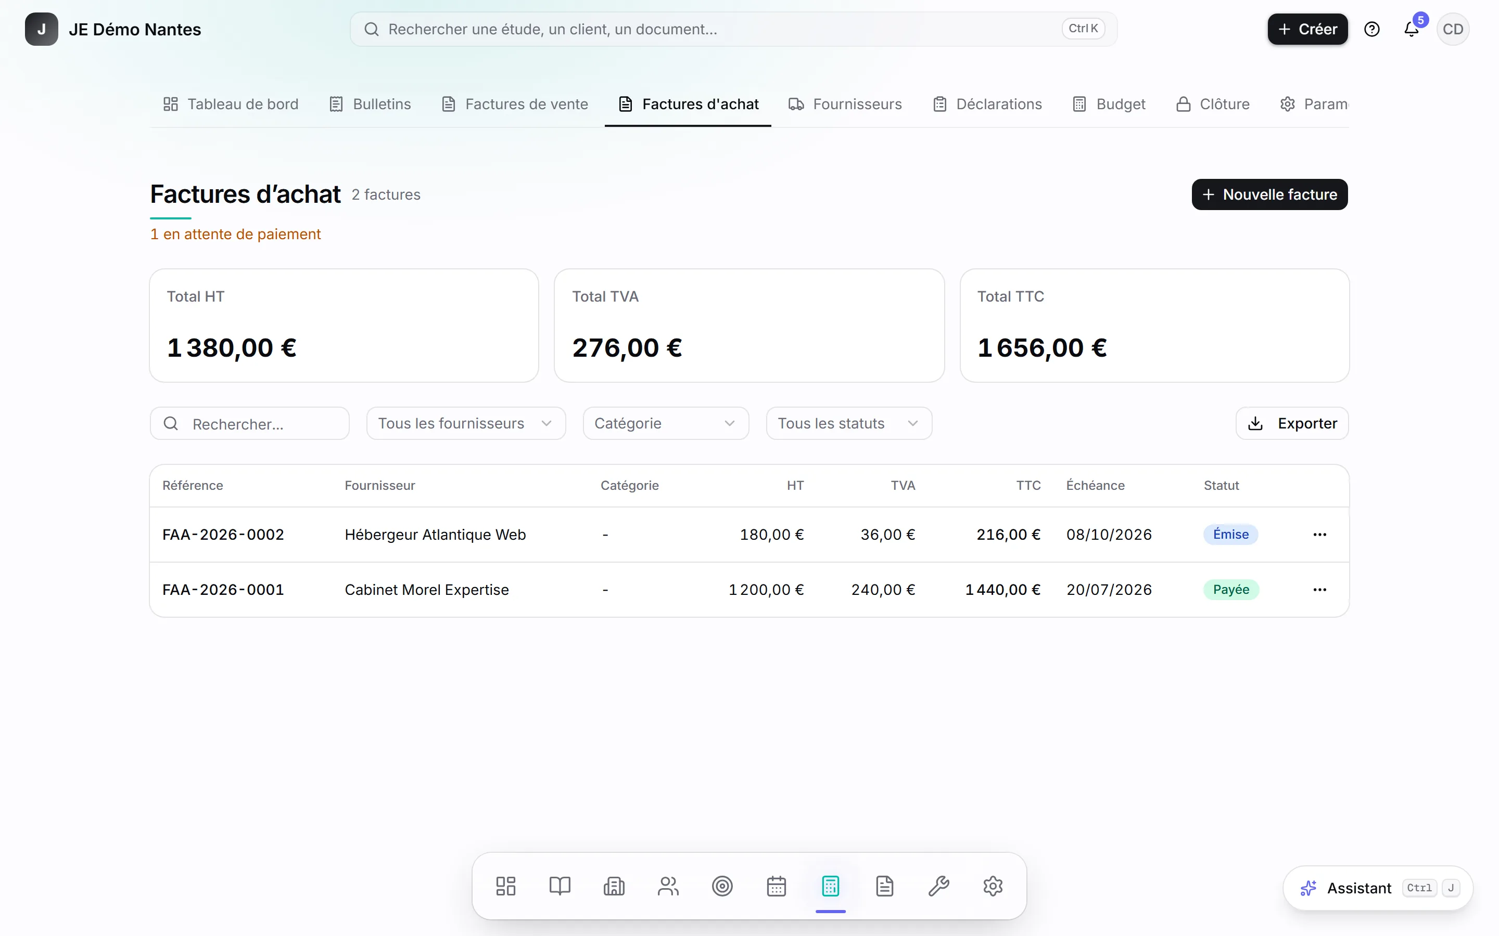This screenshot has width=1499, height=936.
Task: Click reference FAA-2026-0001
Action: point(223,589)
